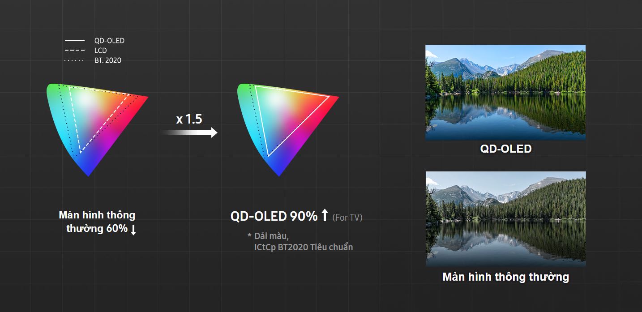The width and height of the screenshot is (642, 312).
Task: Click the right color gamut diagram with solid triangle
Action: 288,130
